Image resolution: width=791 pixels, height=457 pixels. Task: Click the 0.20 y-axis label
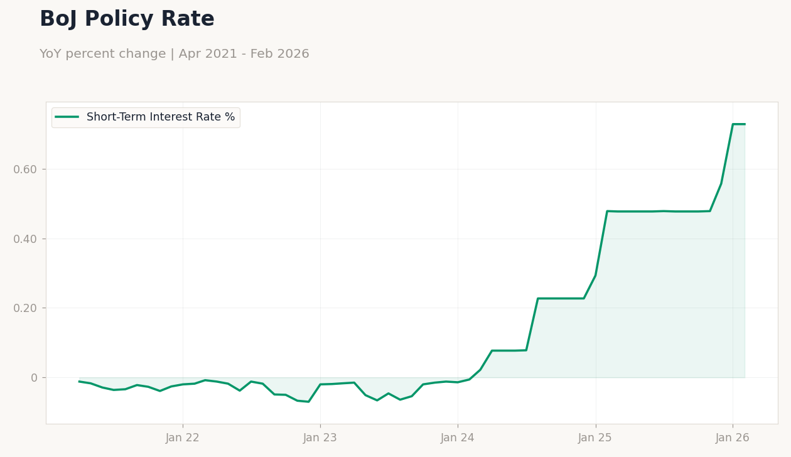click(x=25, y=308)
